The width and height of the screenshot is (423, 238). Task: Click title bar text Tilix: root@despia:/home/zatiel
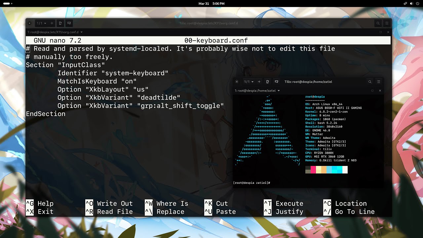(308, 82)
